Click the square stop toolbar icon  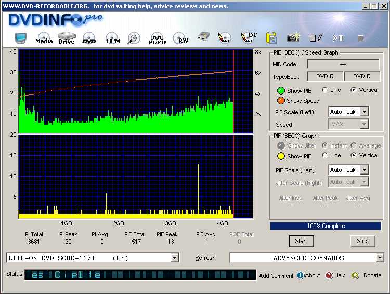[x=360, y=38]
